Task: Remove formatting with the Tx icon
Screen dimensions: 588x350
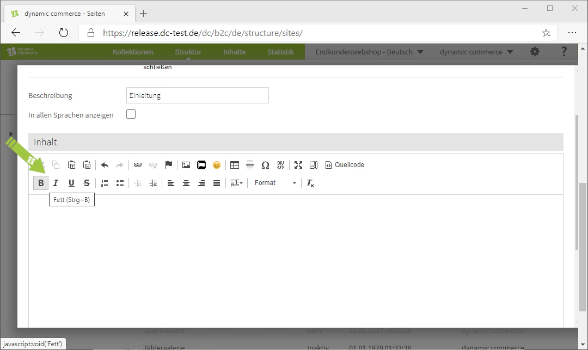Action: [x=310, y=183]
